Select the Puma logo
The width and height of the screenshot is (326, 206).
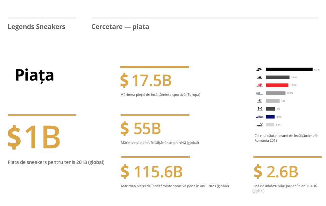tap(259, 125)
